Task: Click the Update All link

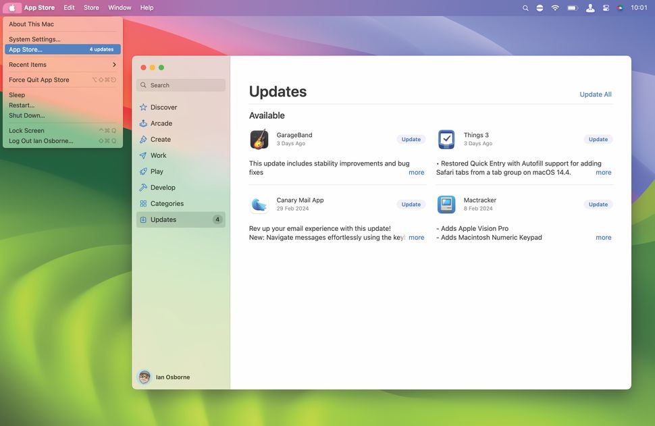Action: (x=596, y=95)
